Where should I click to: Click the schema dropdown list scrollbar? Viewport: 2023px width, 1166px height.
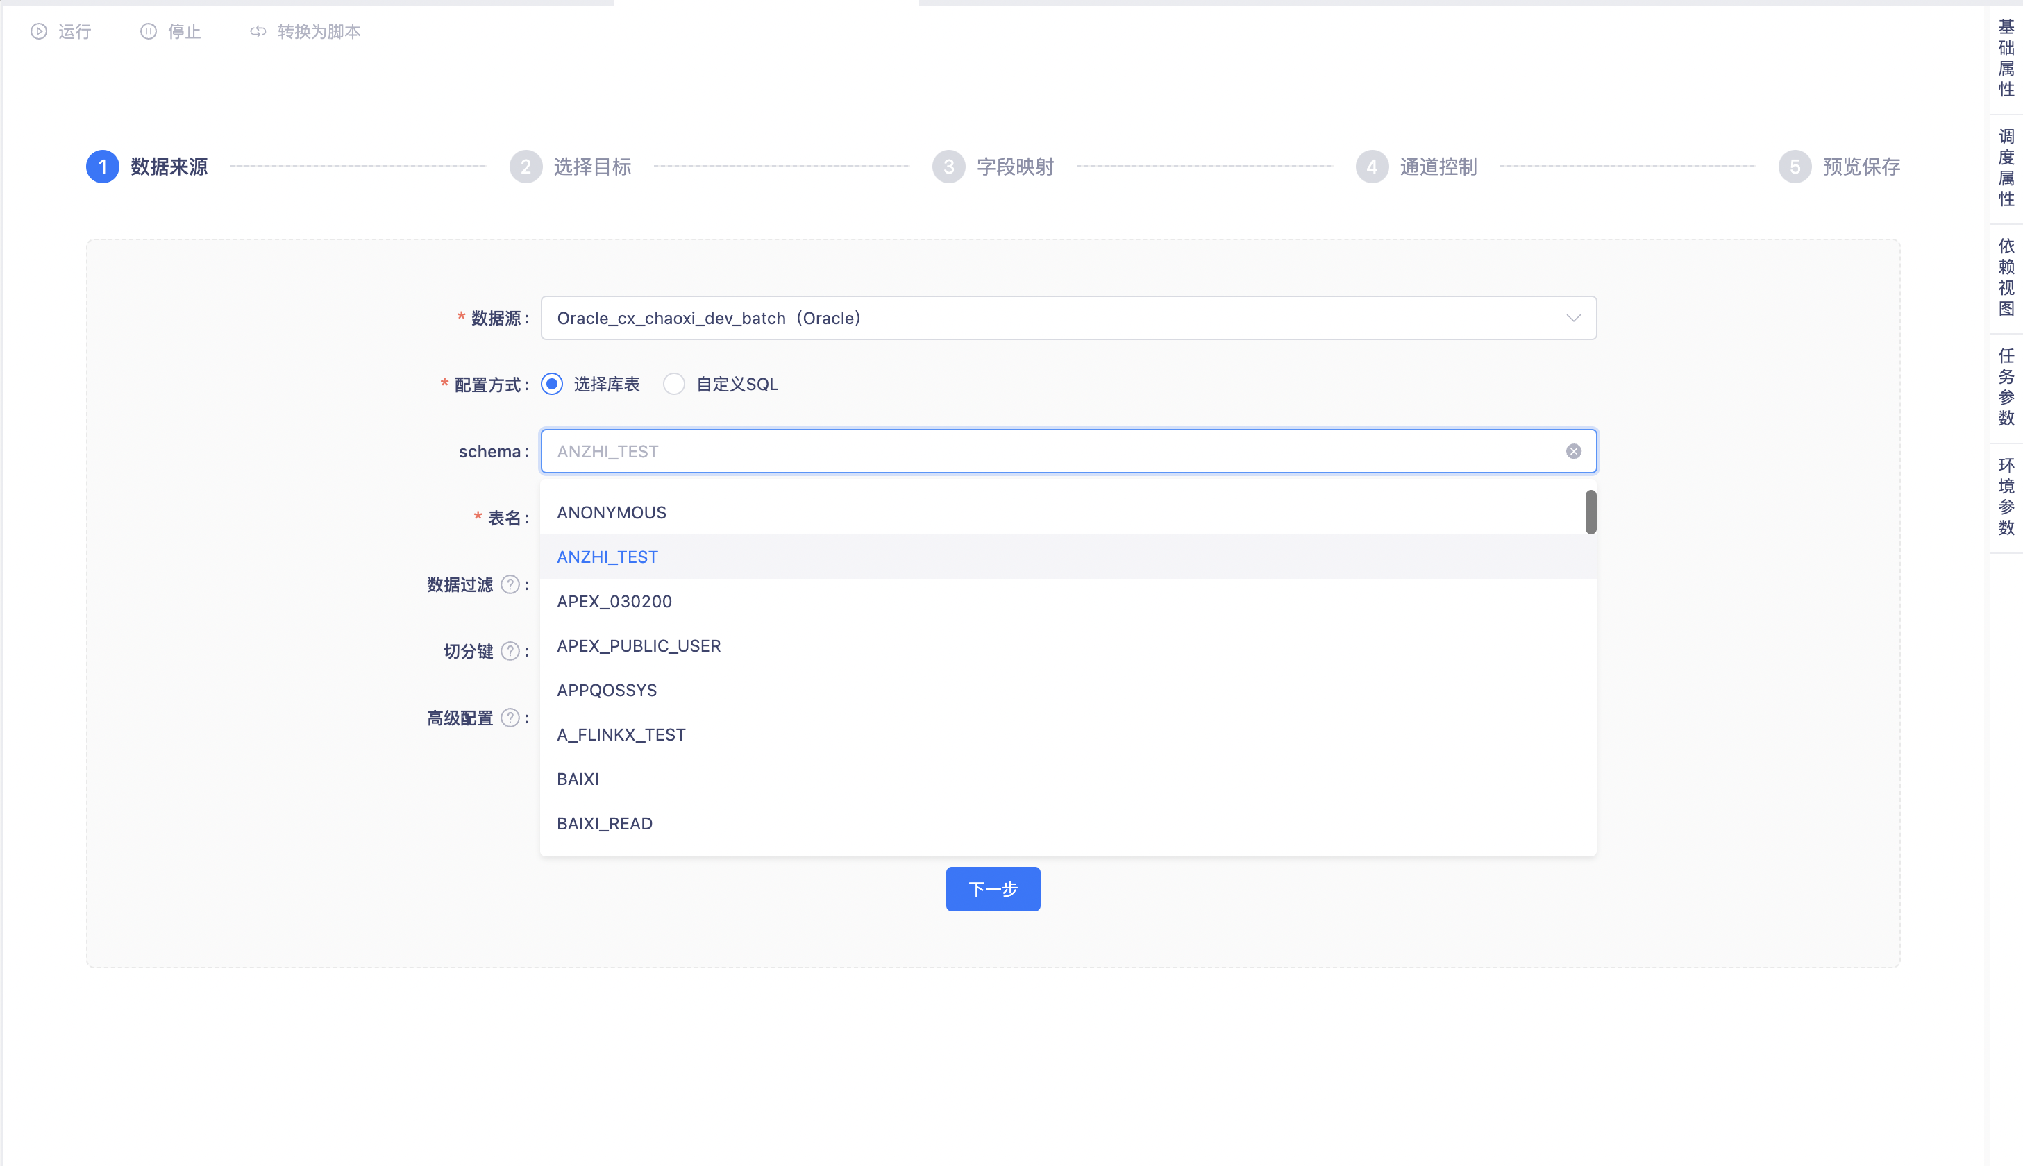[1590, 512]
